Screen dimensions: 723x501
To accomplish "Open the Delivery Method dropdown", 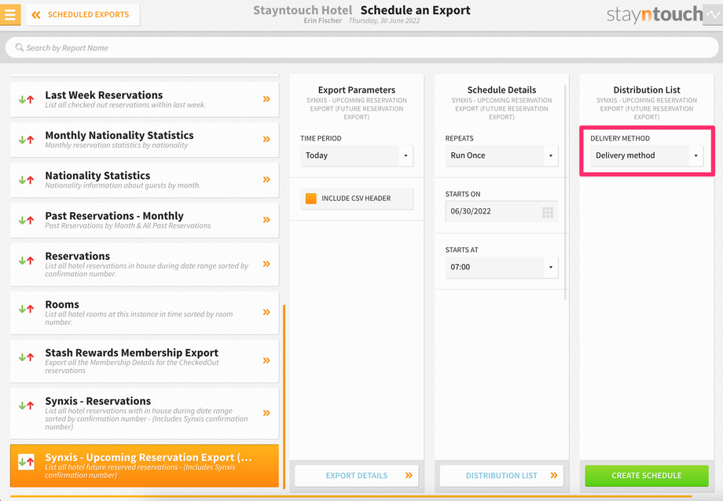I will pos(647,155).
